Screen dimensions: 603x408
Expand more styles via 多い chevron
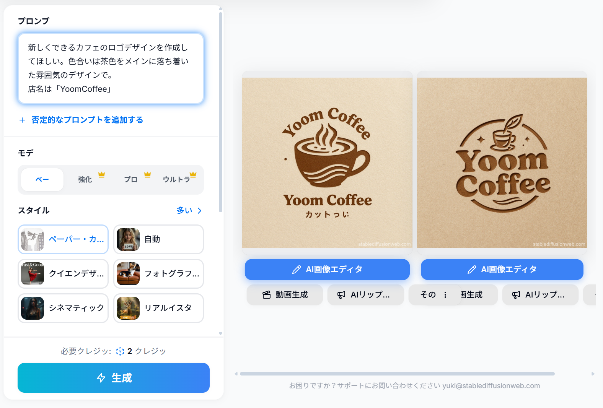[199, 211]
